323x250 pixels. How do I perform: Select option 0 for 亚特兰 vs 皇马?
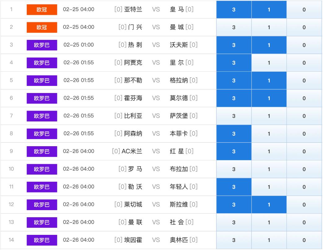[x=304, y=10]
